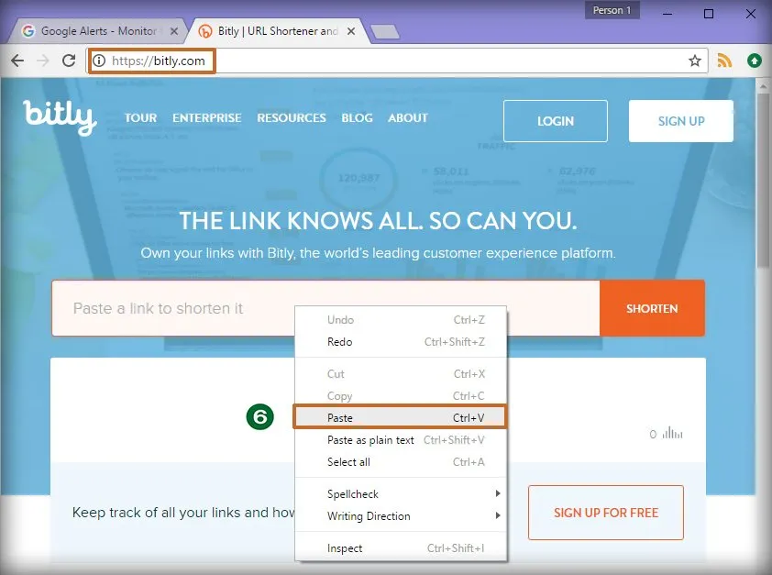Image resolution: width=772 pixels, height=575 pixels.
Task: Minimize the browser window
Action: pos(667,13)
